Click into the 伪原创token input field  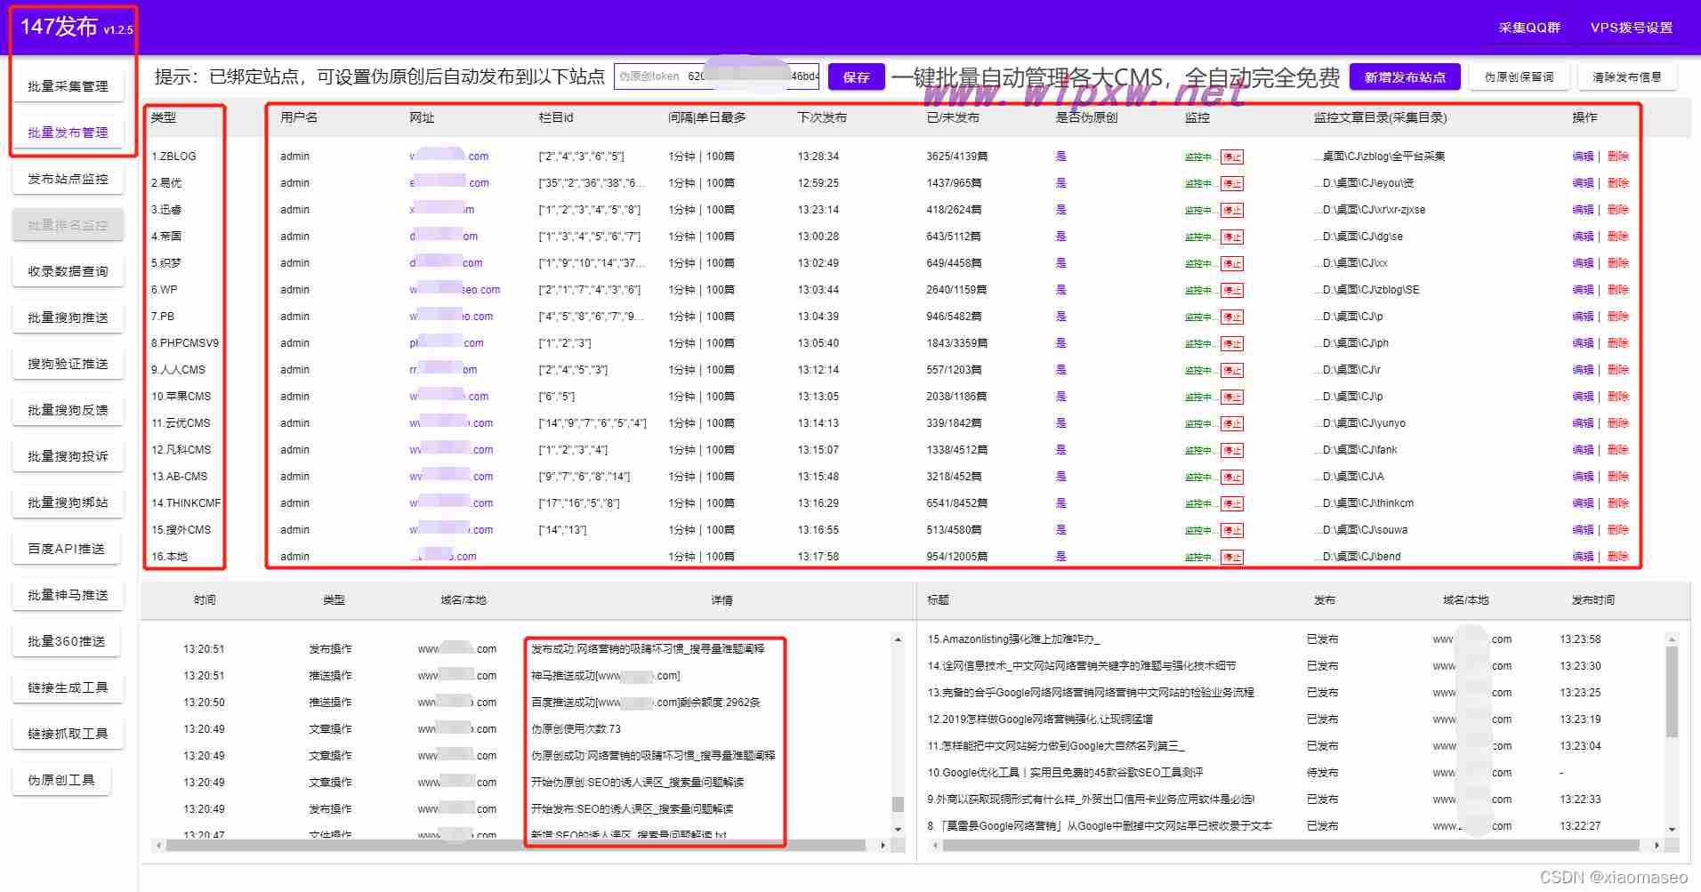pos(717,76)
